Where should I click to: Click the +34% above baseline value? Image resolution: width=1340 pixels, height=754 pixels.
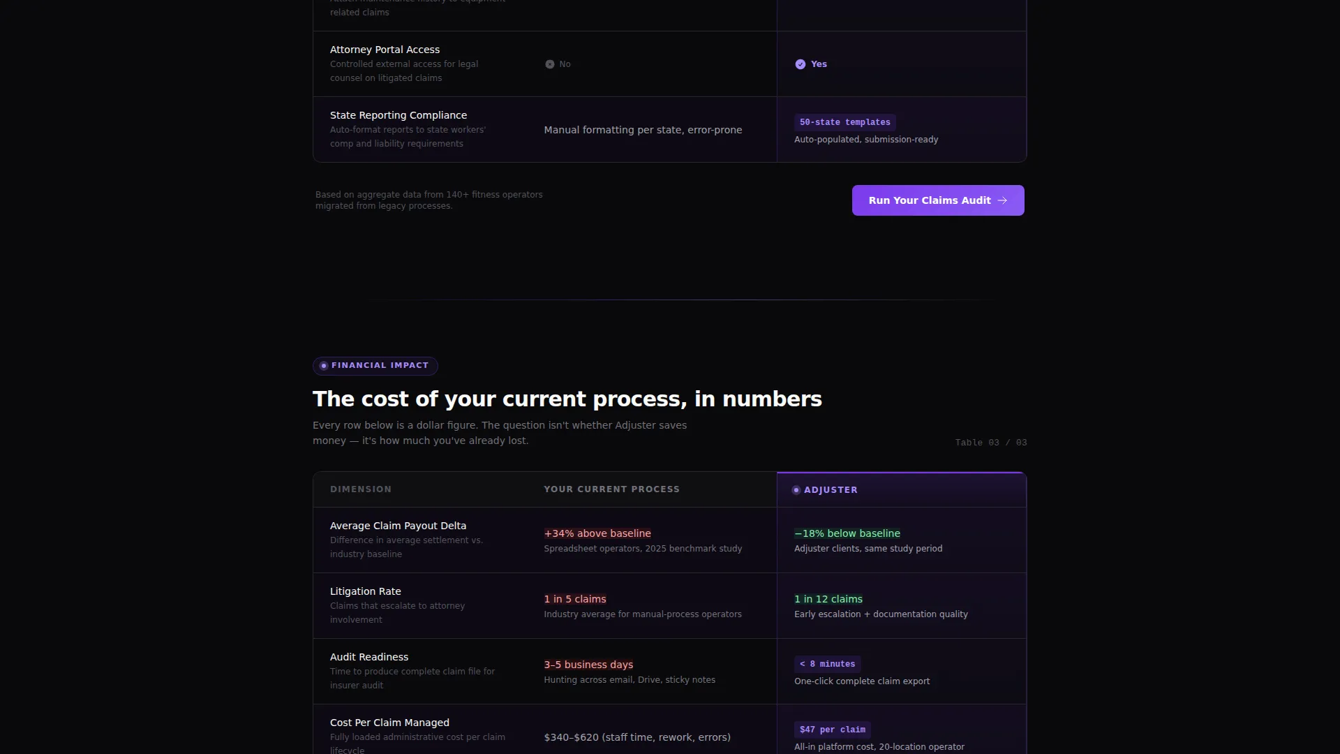[x=597, y=533]
